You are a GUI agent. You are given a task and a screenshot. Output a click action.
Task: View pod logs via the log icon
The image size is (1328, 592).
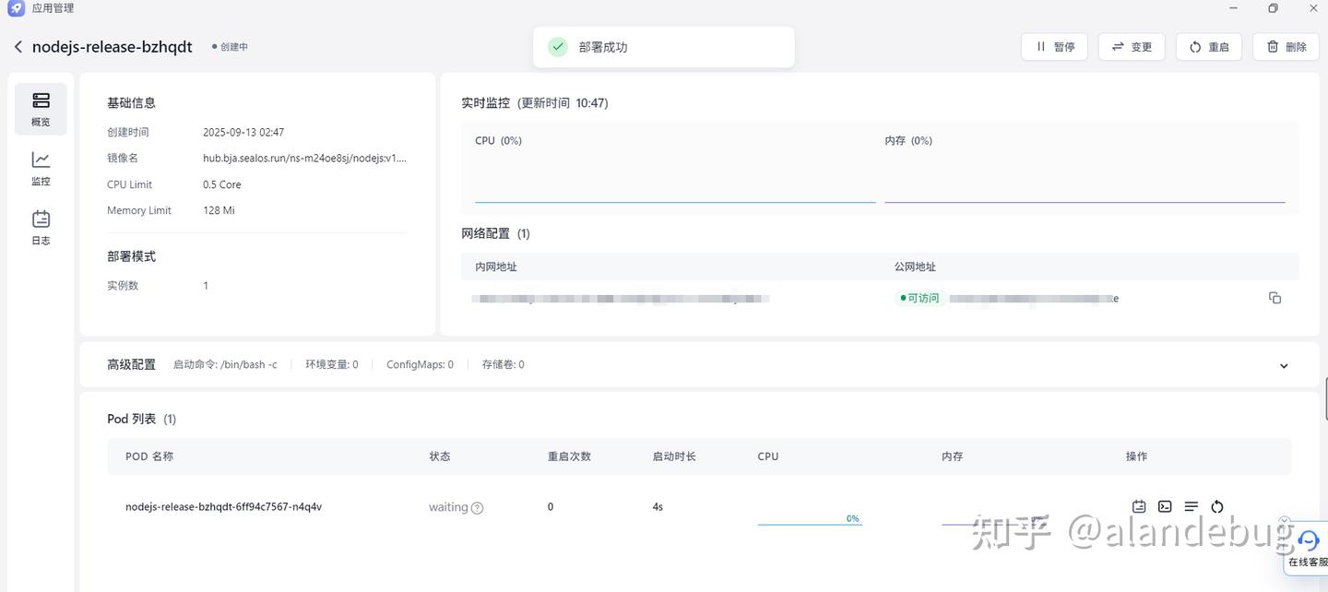[x=1138, y=506]
